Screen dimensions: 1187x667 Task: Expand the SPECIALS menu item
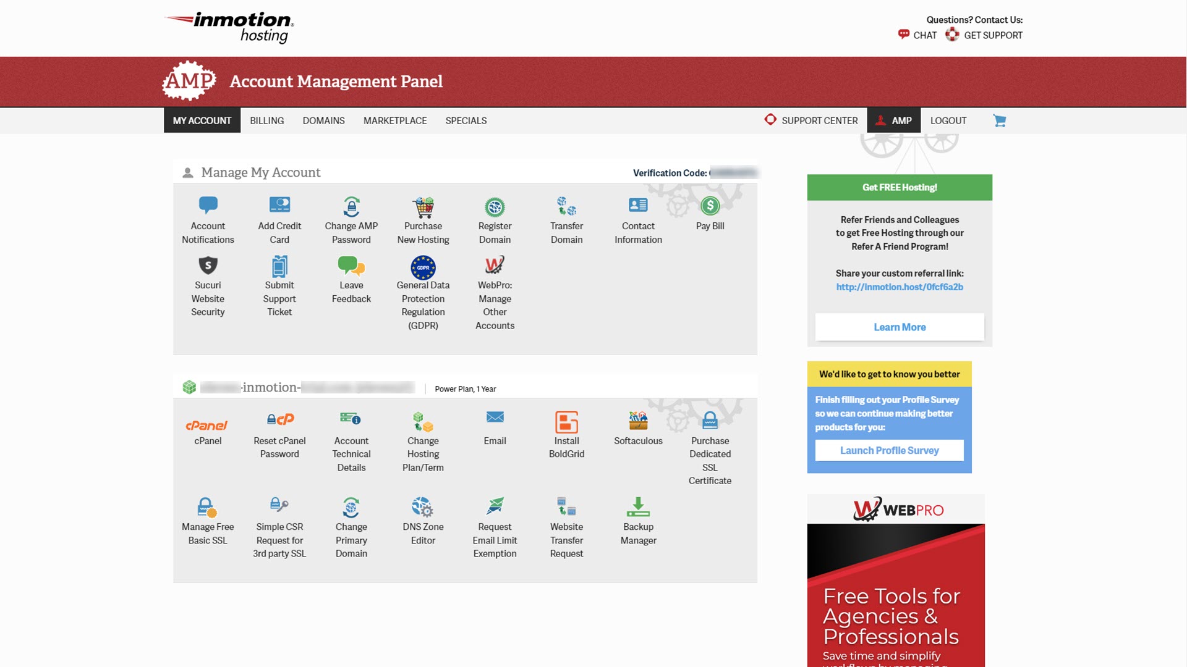coord(466,120)
